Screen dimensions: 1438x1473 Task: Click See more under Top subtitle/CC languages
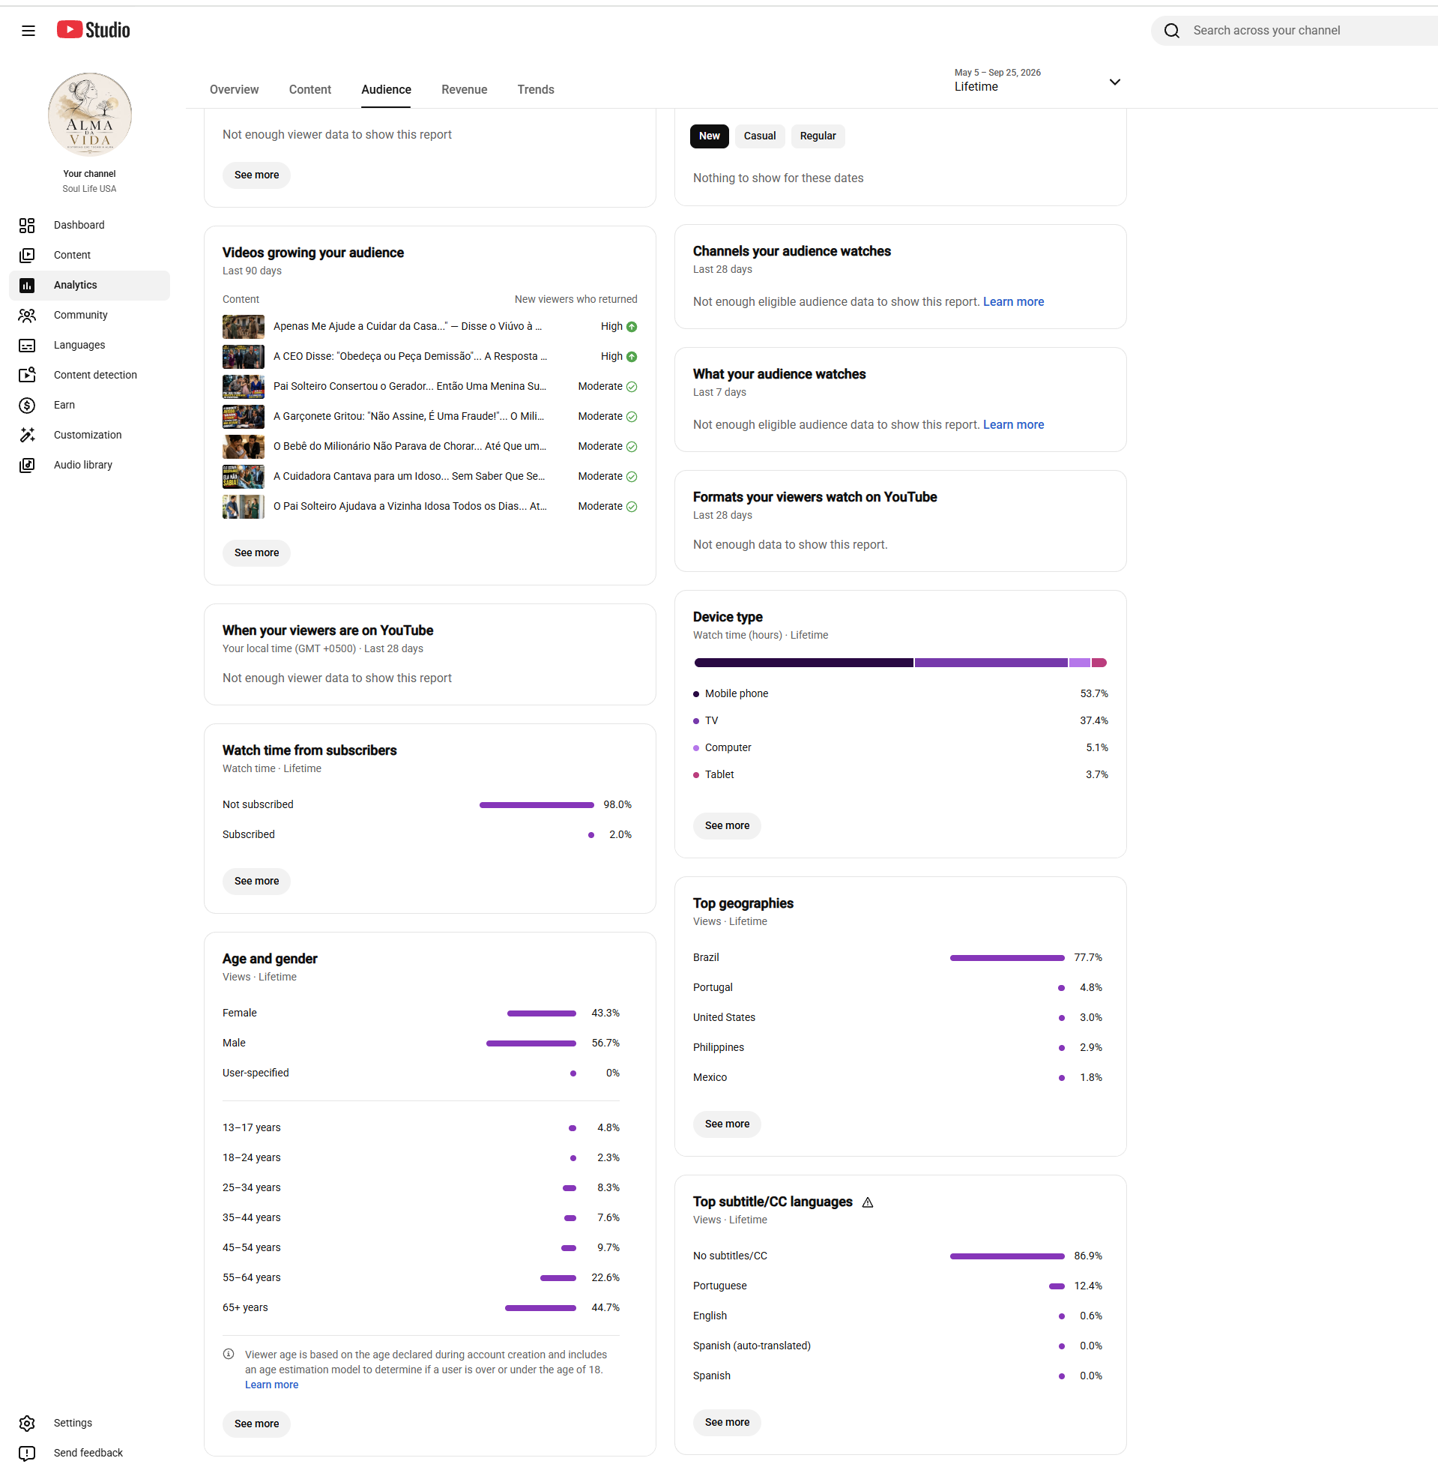point(728,1422)
